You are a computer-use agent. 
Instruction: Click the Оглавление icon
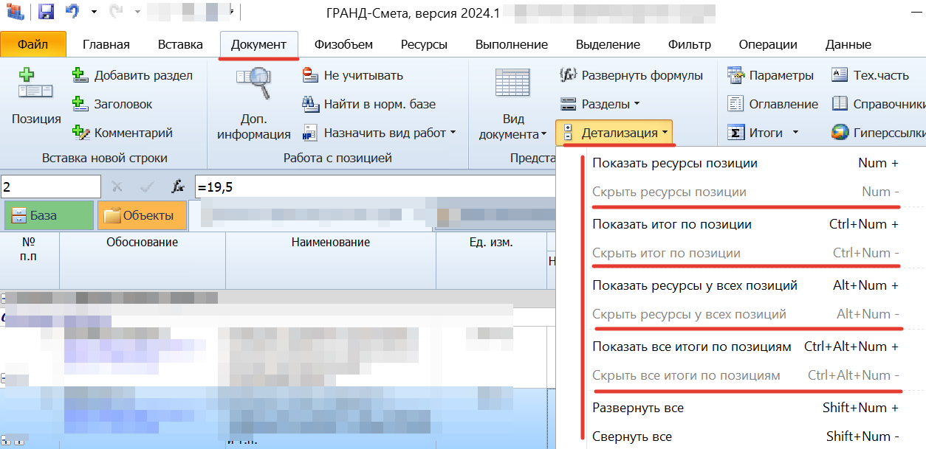pos(735,104)
